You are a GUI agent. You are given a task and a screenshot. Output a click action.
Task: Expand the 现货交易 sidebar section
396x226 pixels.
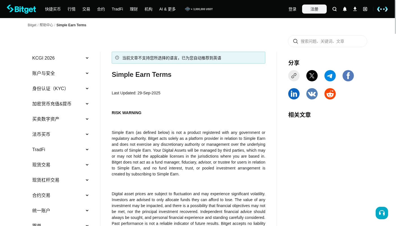(61, 165)
